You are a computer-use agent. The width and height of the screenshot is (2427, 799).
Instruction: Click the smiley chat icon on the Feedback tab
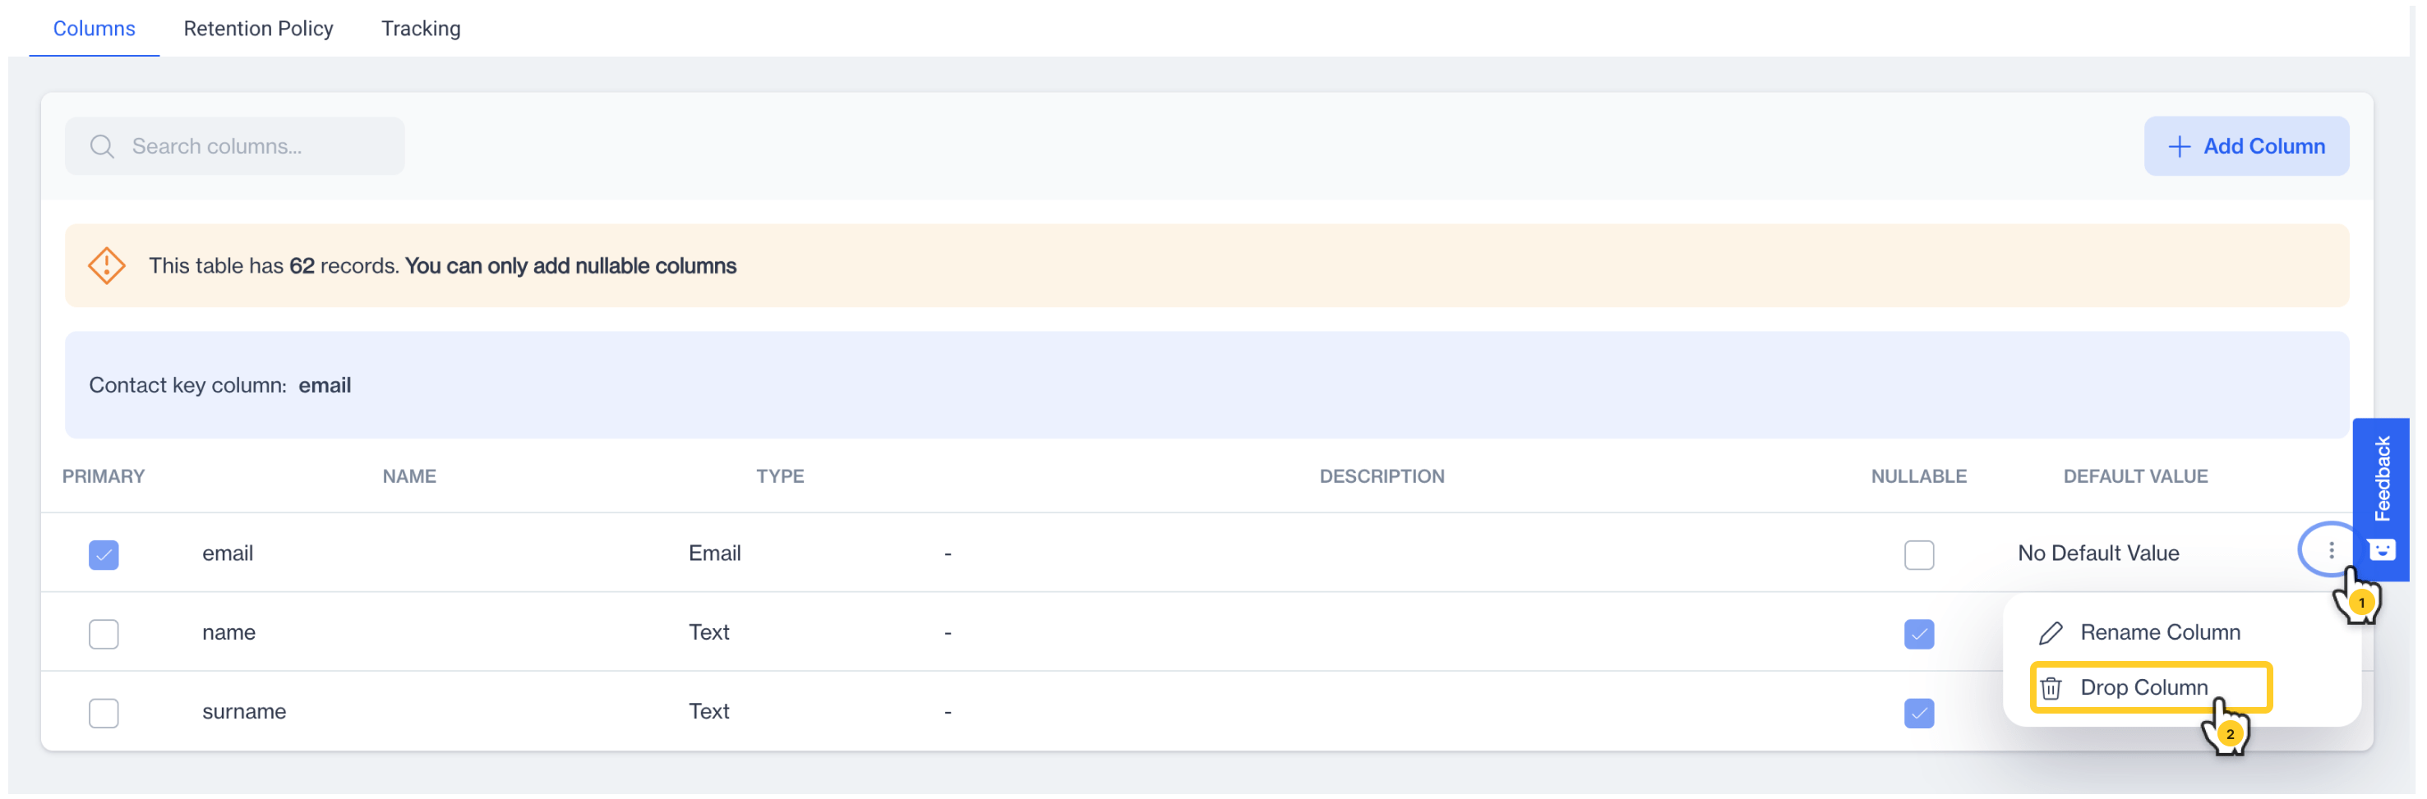2383,549
